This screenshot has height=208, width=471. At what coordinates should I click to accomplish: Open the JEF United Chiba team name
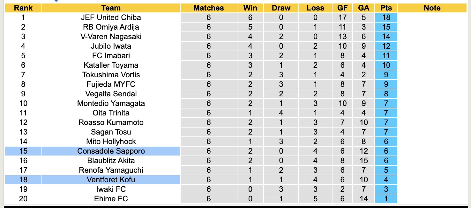point(111,17)
